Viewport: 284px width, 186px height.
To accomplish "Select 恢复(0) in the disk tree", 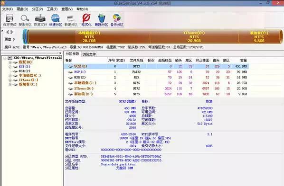I will click(x=25, y=62).
